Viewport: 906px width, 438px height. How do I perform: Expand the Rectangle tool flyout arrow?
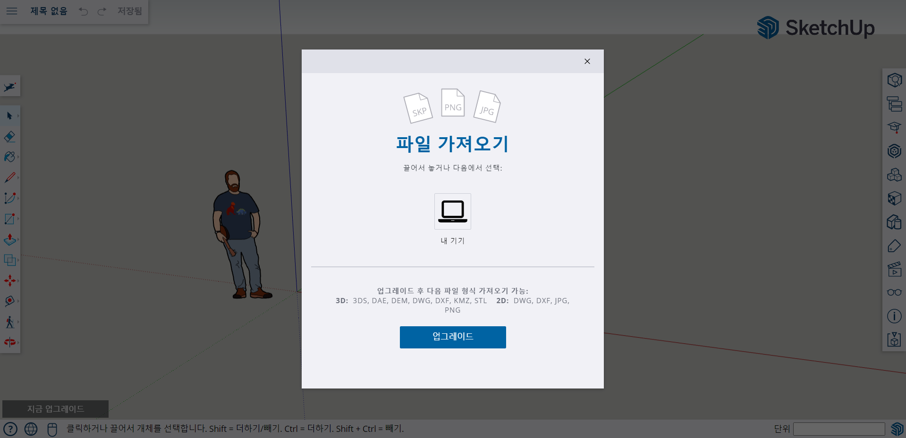pos(18,219)
